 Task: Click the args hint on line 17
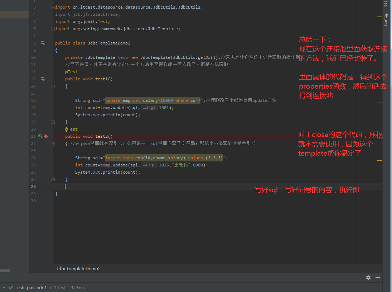149,107
